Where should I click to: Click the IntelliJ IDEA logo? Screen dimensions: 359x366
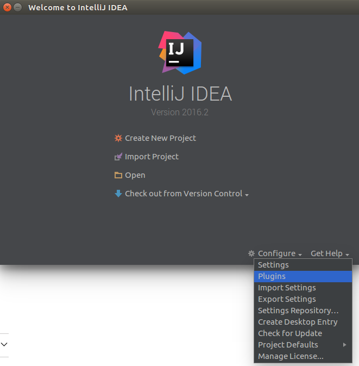pyautogui.click(x=180, y=53)
